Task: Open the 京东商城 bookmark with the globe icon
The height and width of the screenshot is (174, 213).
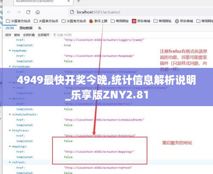Action: 184,21
